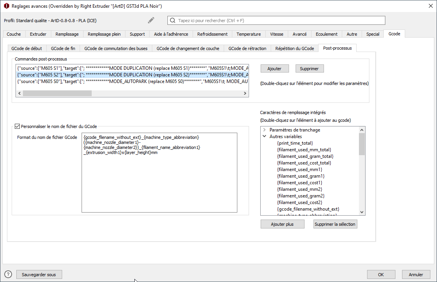Click left arrow of horizontal scrollbar
The width and height of the screenshot is (437, 282).
click(x=19, y=93)
